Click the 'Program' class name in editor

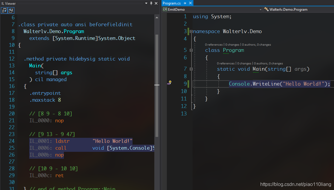coord(233,50)
